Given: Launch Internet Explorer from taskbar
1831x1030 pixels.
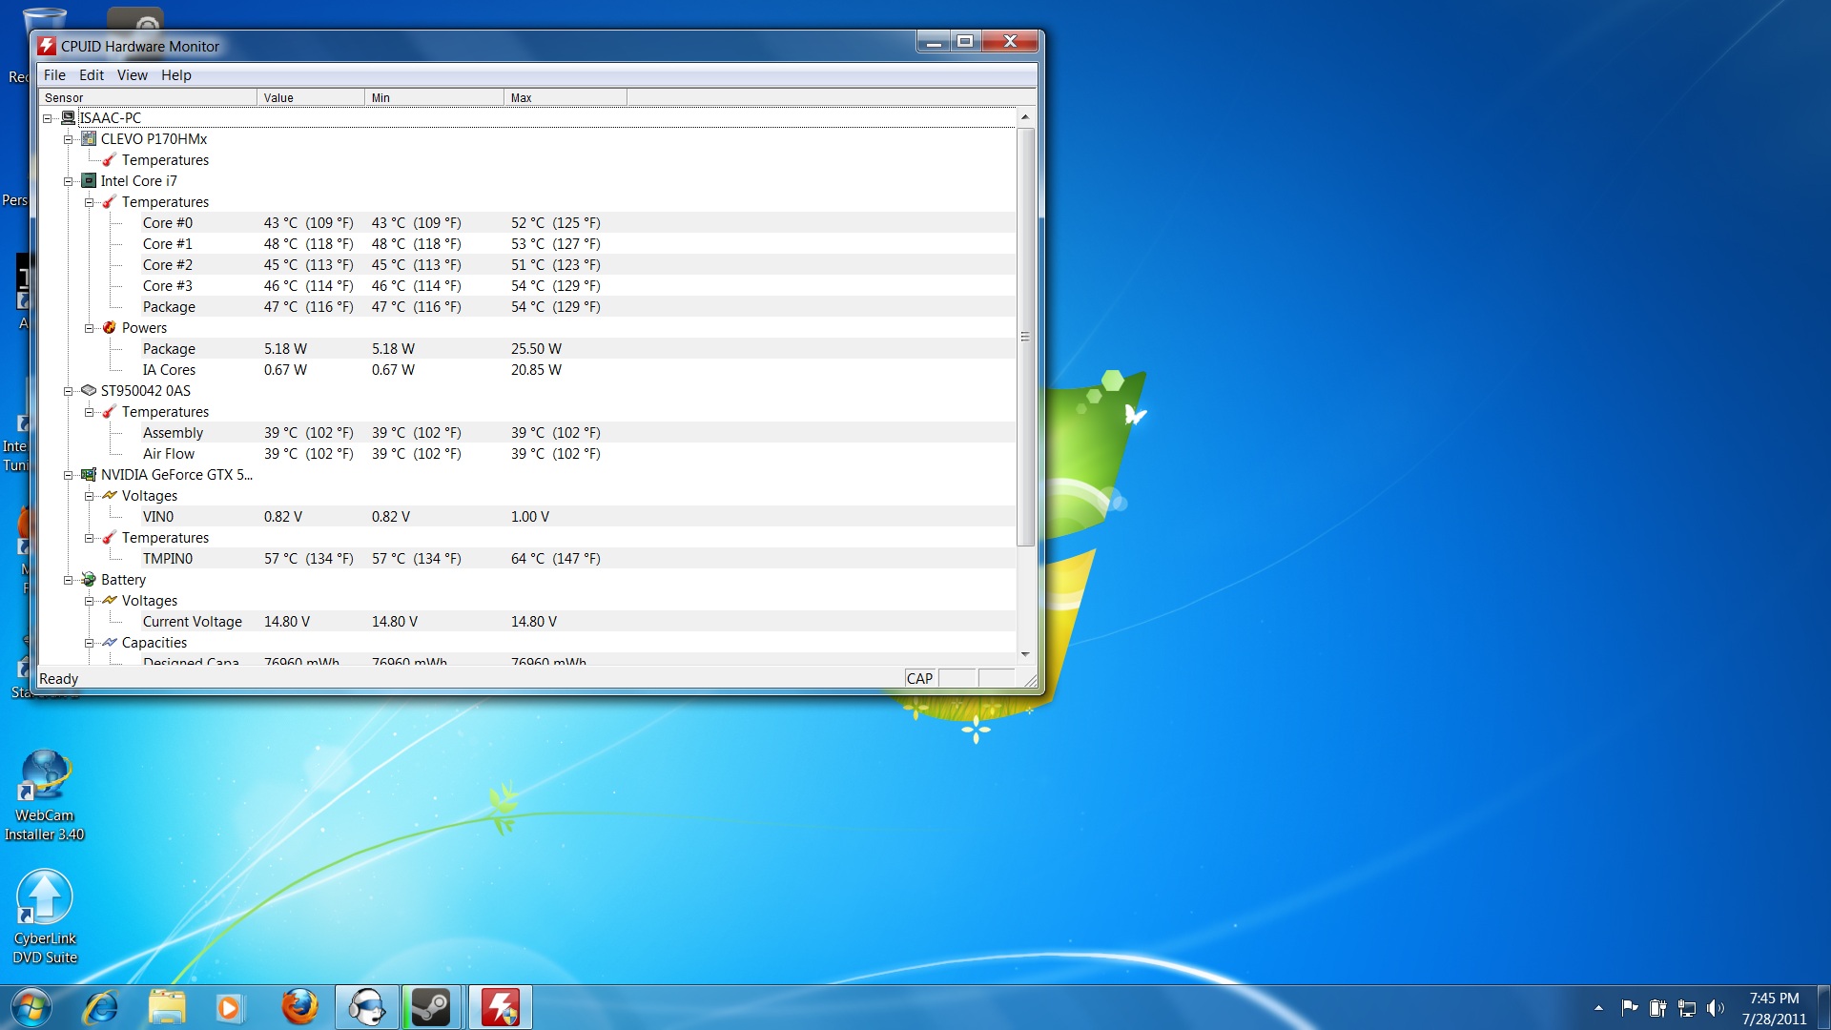Looking at the screenshot, I should (100, 1007).
